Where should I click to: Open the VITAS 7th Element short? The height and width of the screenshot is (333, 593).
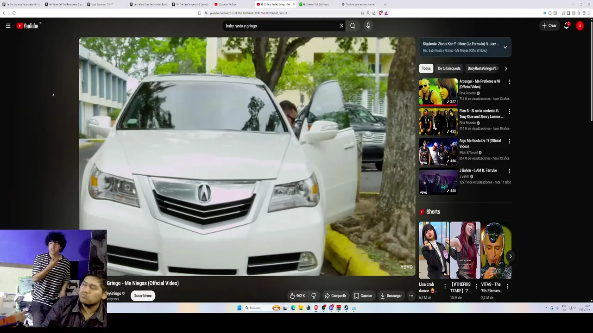pos(496,250)
